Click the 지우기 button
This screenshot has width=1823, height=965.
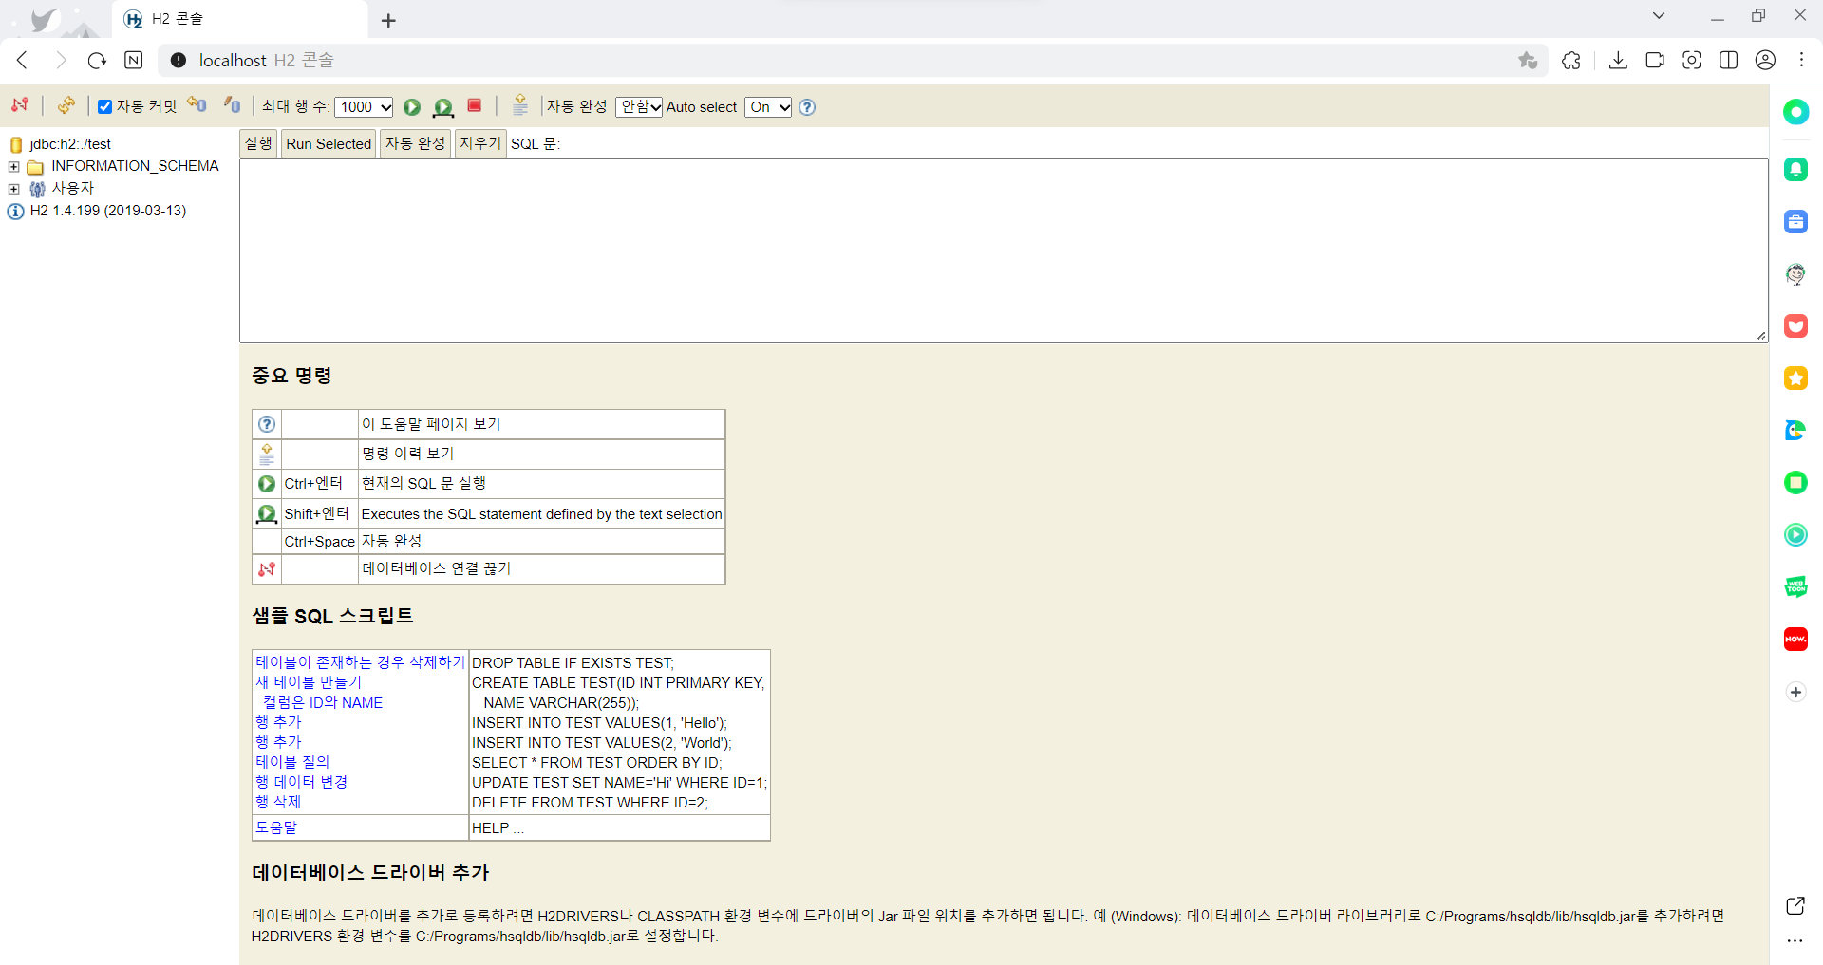480,143
